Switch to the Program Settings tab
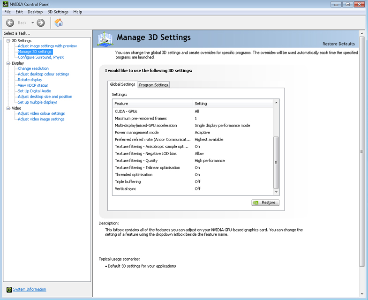The width and height of the screenshot is (368, 300). tap(153, 85)
